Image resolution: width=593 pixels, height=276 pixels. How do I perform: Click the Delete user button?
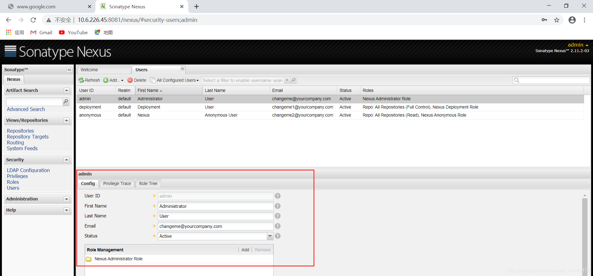point(137,80)
